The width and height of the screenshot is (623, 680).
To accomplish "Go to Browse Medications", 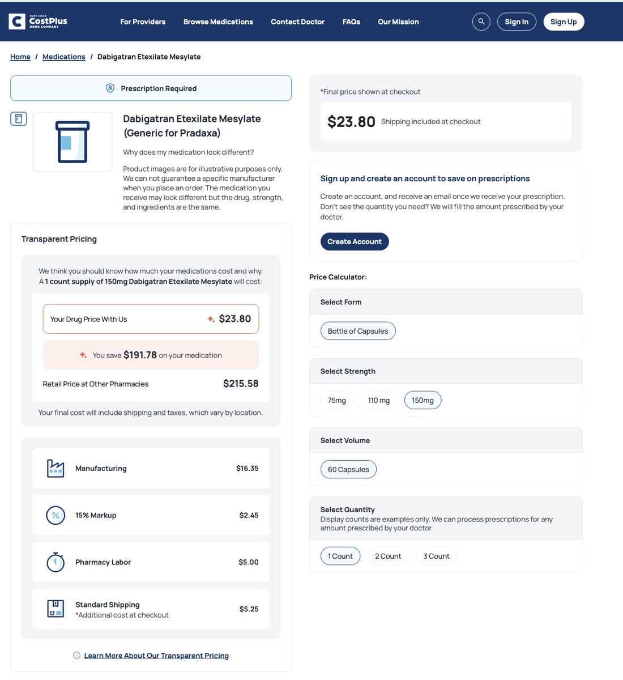I will [218, 22].
